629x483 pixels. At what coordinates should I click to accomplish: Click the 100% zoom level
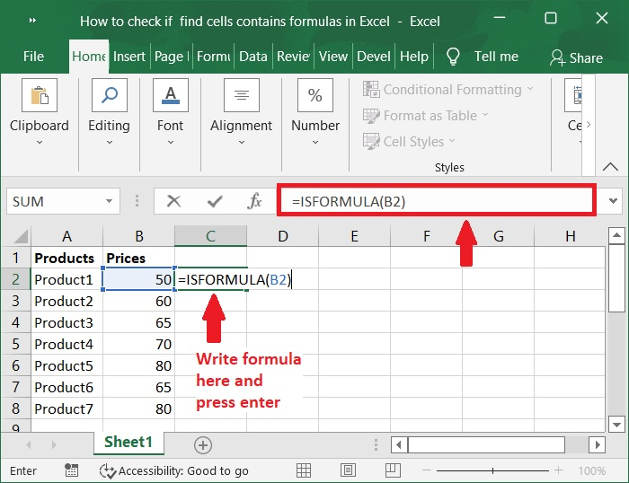click(x=591, y=470)
